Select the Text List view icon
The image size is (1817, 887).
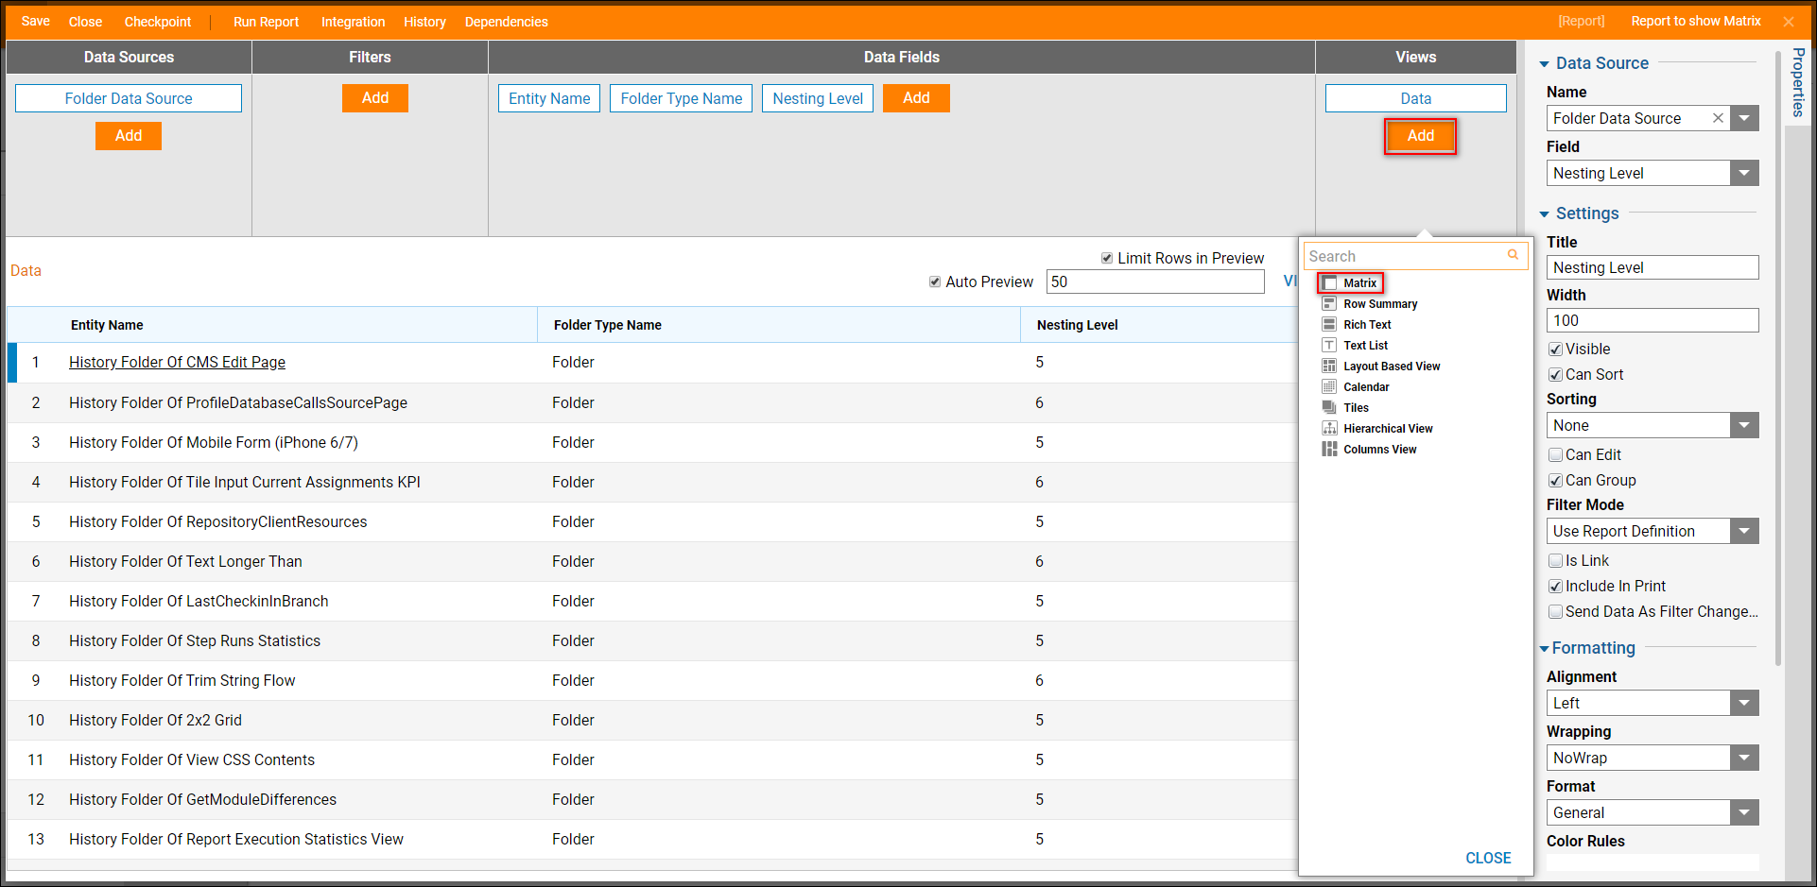point(1330,346)
